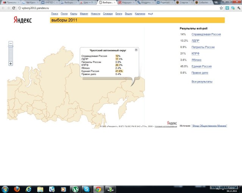Reload the page in Chrome
Viewport: 242px width, 193px height.
coord(14,8)
